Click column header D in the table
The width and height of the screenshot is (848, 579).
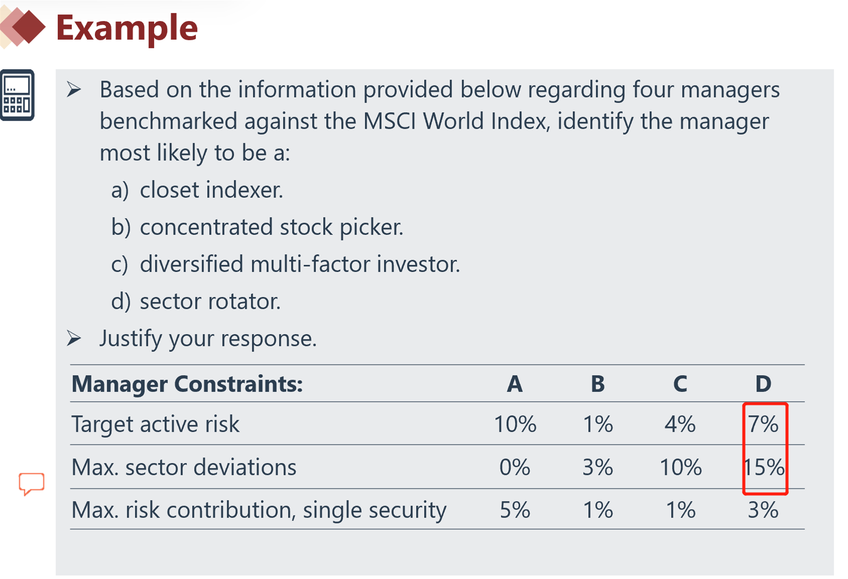[x=763, y=384]
